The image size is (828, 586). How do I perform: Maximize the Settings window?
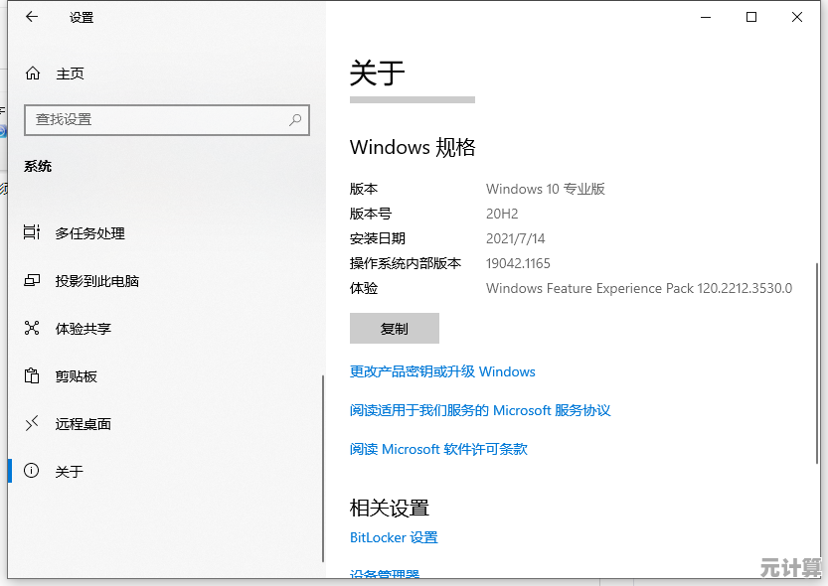tap(751, 17)
